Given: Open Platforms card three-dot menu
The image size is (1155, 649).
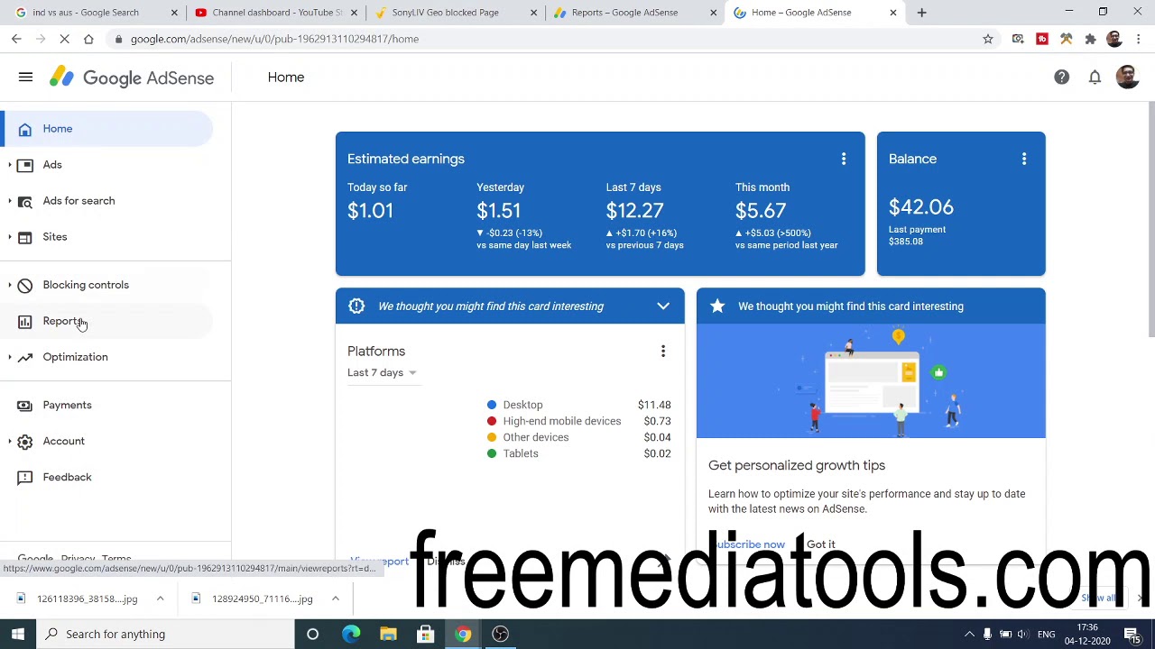Looking at the screenshot, I should point(663,352).
